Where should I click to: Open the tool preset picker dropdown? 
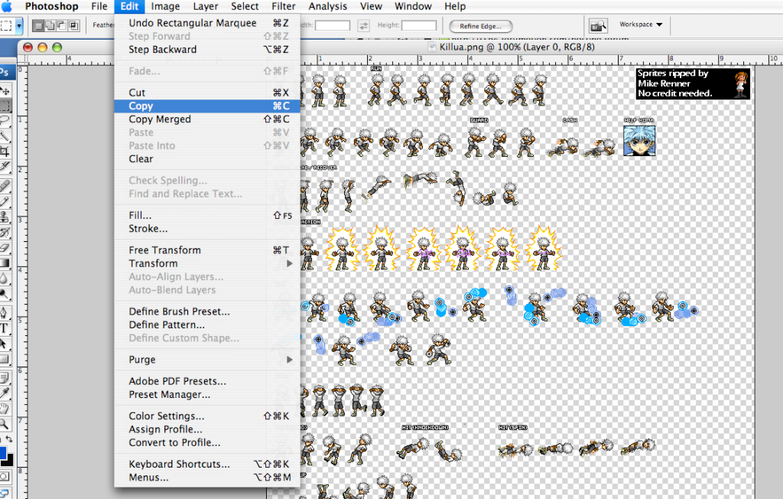click(x=19, y=25)
